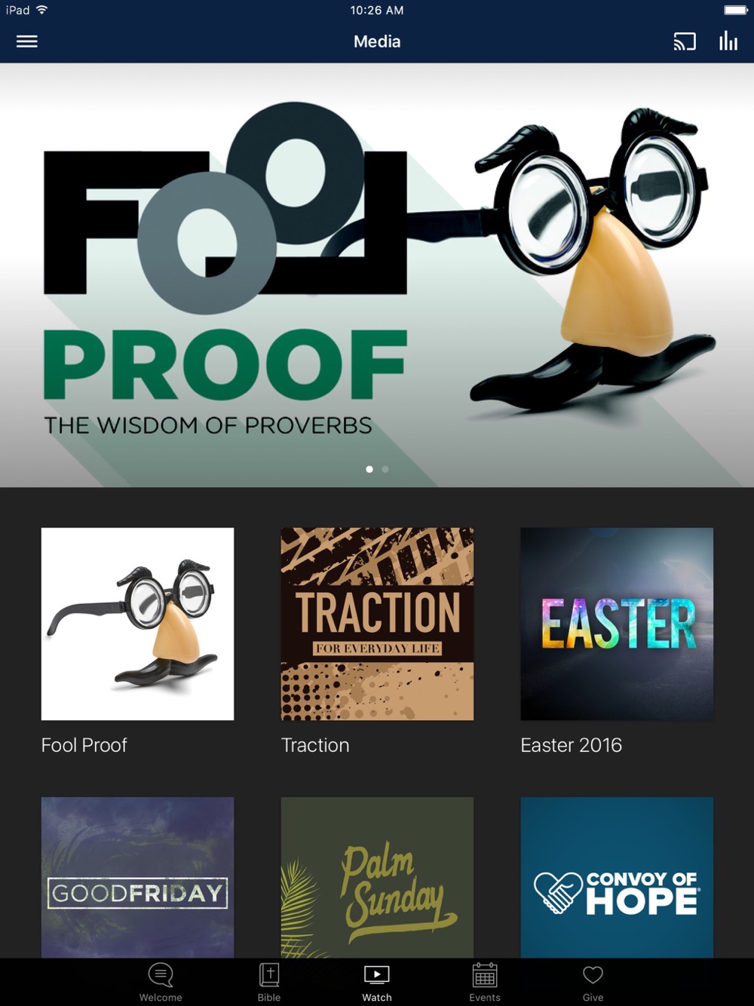This screenshot has width=754, height=1006.
Task: Tap the Fool Proof title text
Action: 84,745
